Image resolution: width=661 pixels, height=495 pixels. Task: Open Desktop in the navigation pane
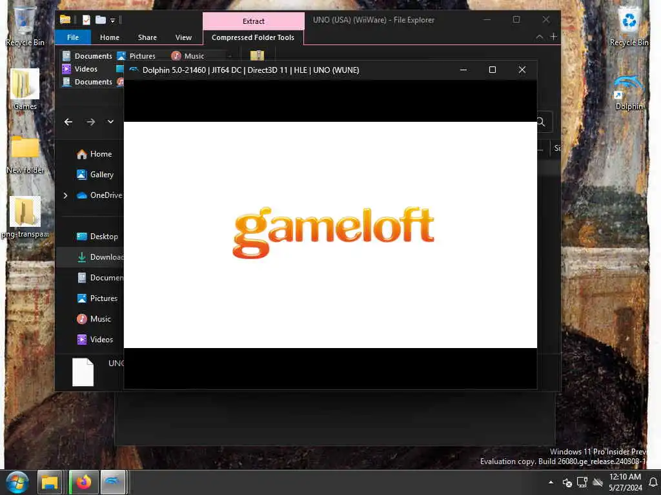[97, 237]
